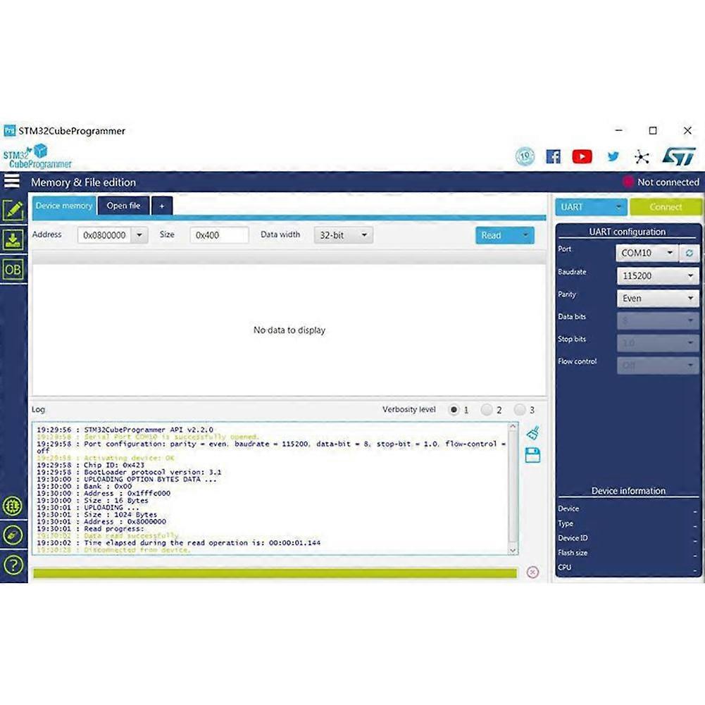The width and height of the screenshot is (705, 705).
Task: Click the green progress bar
Action: [x=275, y=573]
